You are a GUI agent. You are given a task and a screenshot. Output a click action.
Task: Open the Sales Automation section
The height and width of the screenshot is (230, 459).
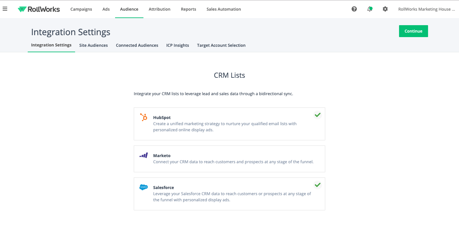click(223, 9)
